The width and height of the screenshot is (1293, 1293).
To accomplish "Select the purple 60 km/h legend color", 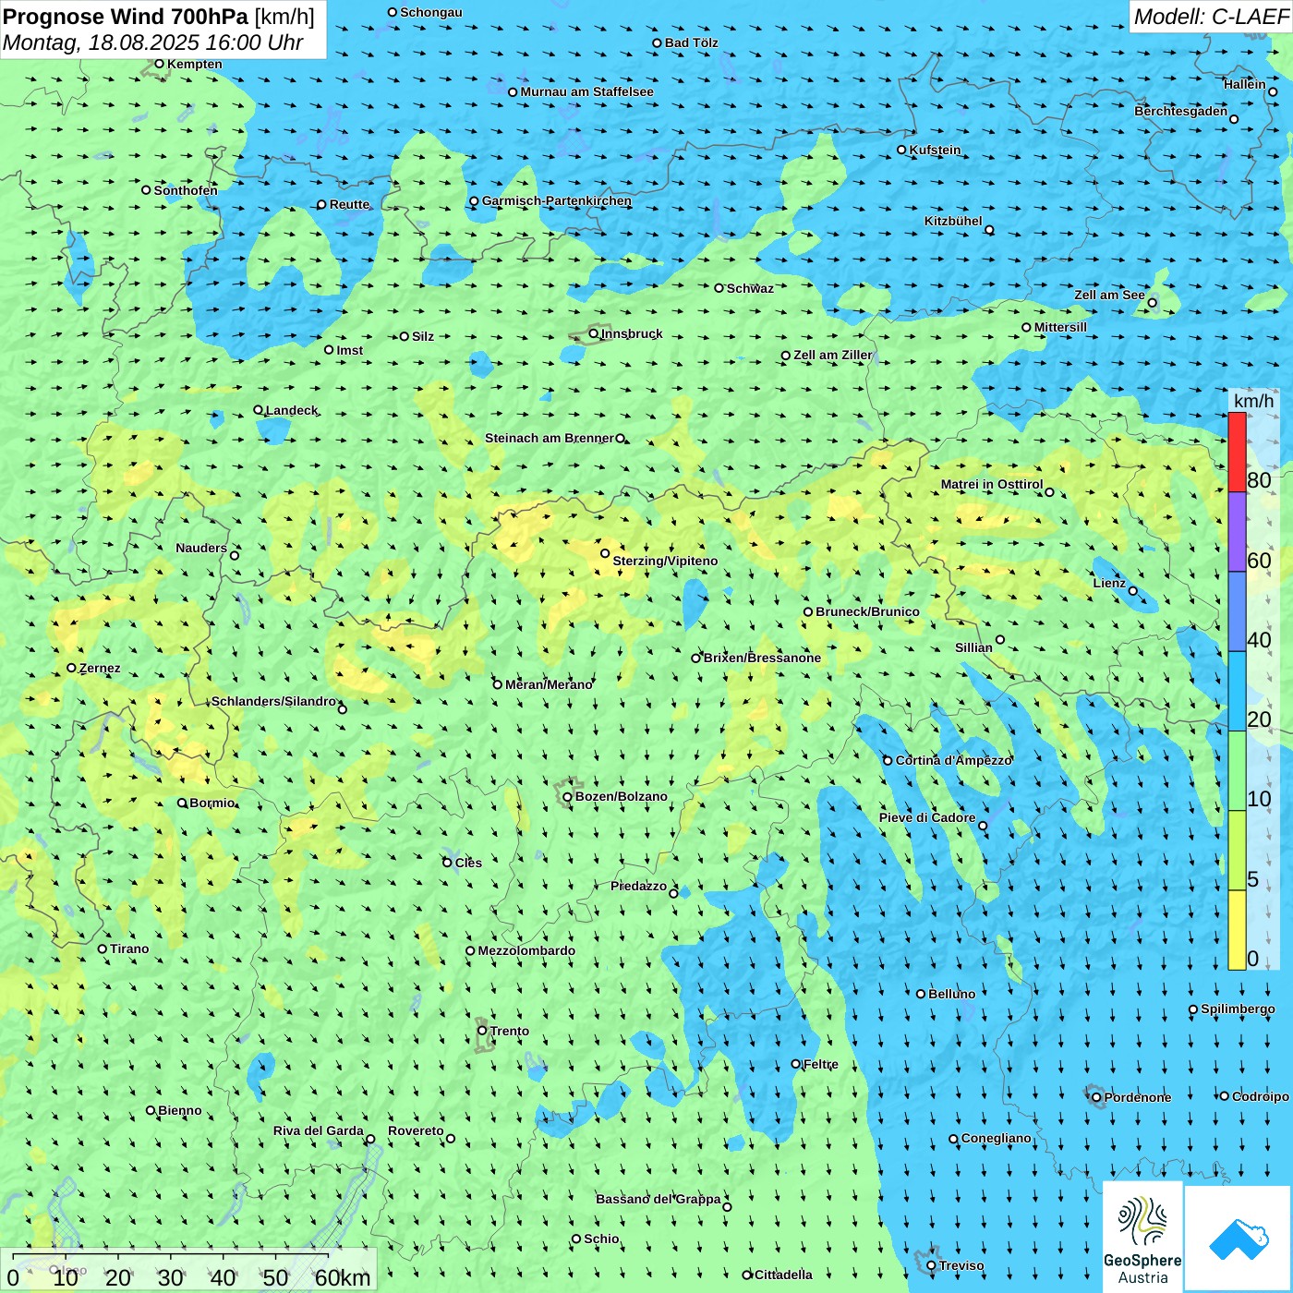I will [x=1237, y=532].
